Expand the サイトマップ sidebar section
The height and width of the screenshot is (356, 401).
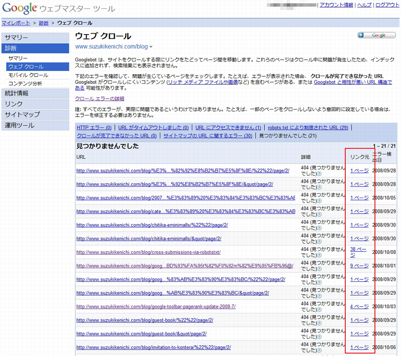tap(35, 115)
